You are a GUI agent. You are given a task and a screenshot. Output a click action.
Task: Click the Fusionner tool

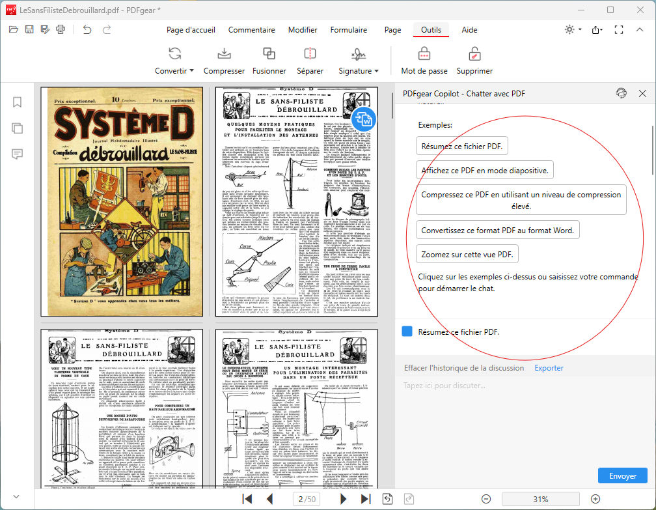point(269,61)
